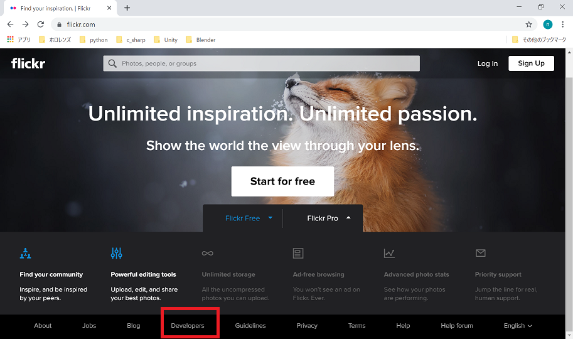
Task: Click the Ad-free browsing document icon
Action: 298,253
